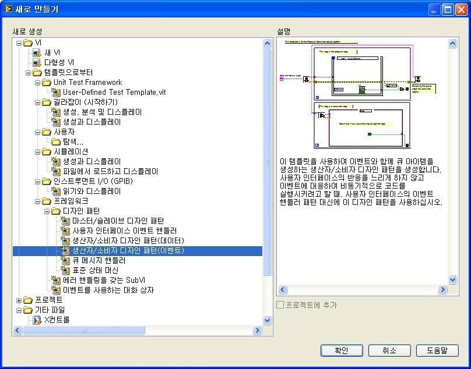Select 이벤트를 사용하는 대화 상자 template
This screenshot has width=471, height=369.
click(x=108, y=290)
